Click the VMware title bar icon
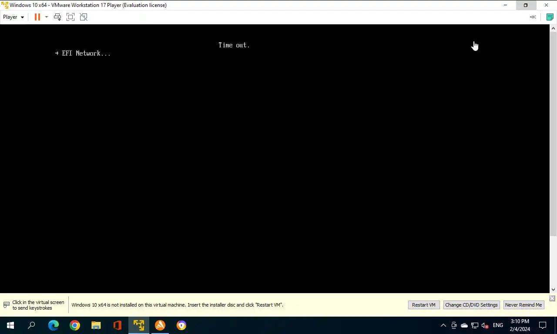 click(x=5, y=5)
